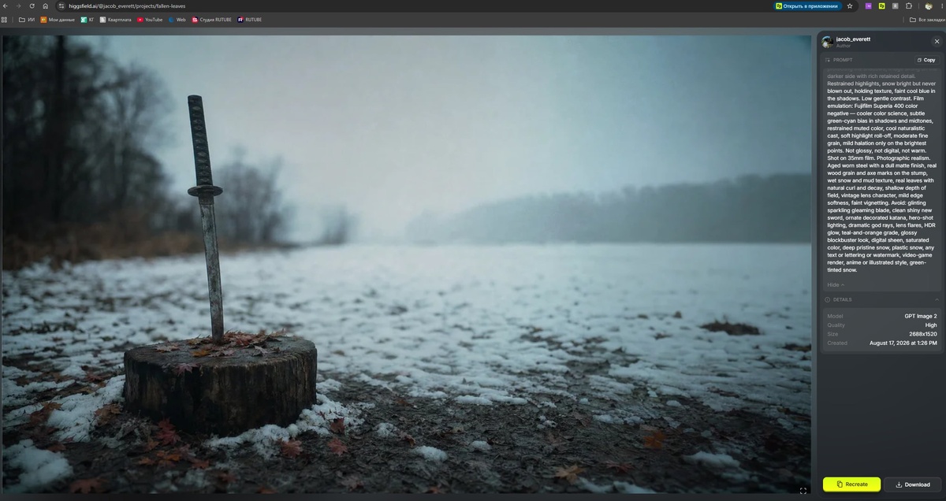Image resolution: width=946 pixels, height=501 pixels.
Task: Open jacob_everett author avatar
Action: 827,42
